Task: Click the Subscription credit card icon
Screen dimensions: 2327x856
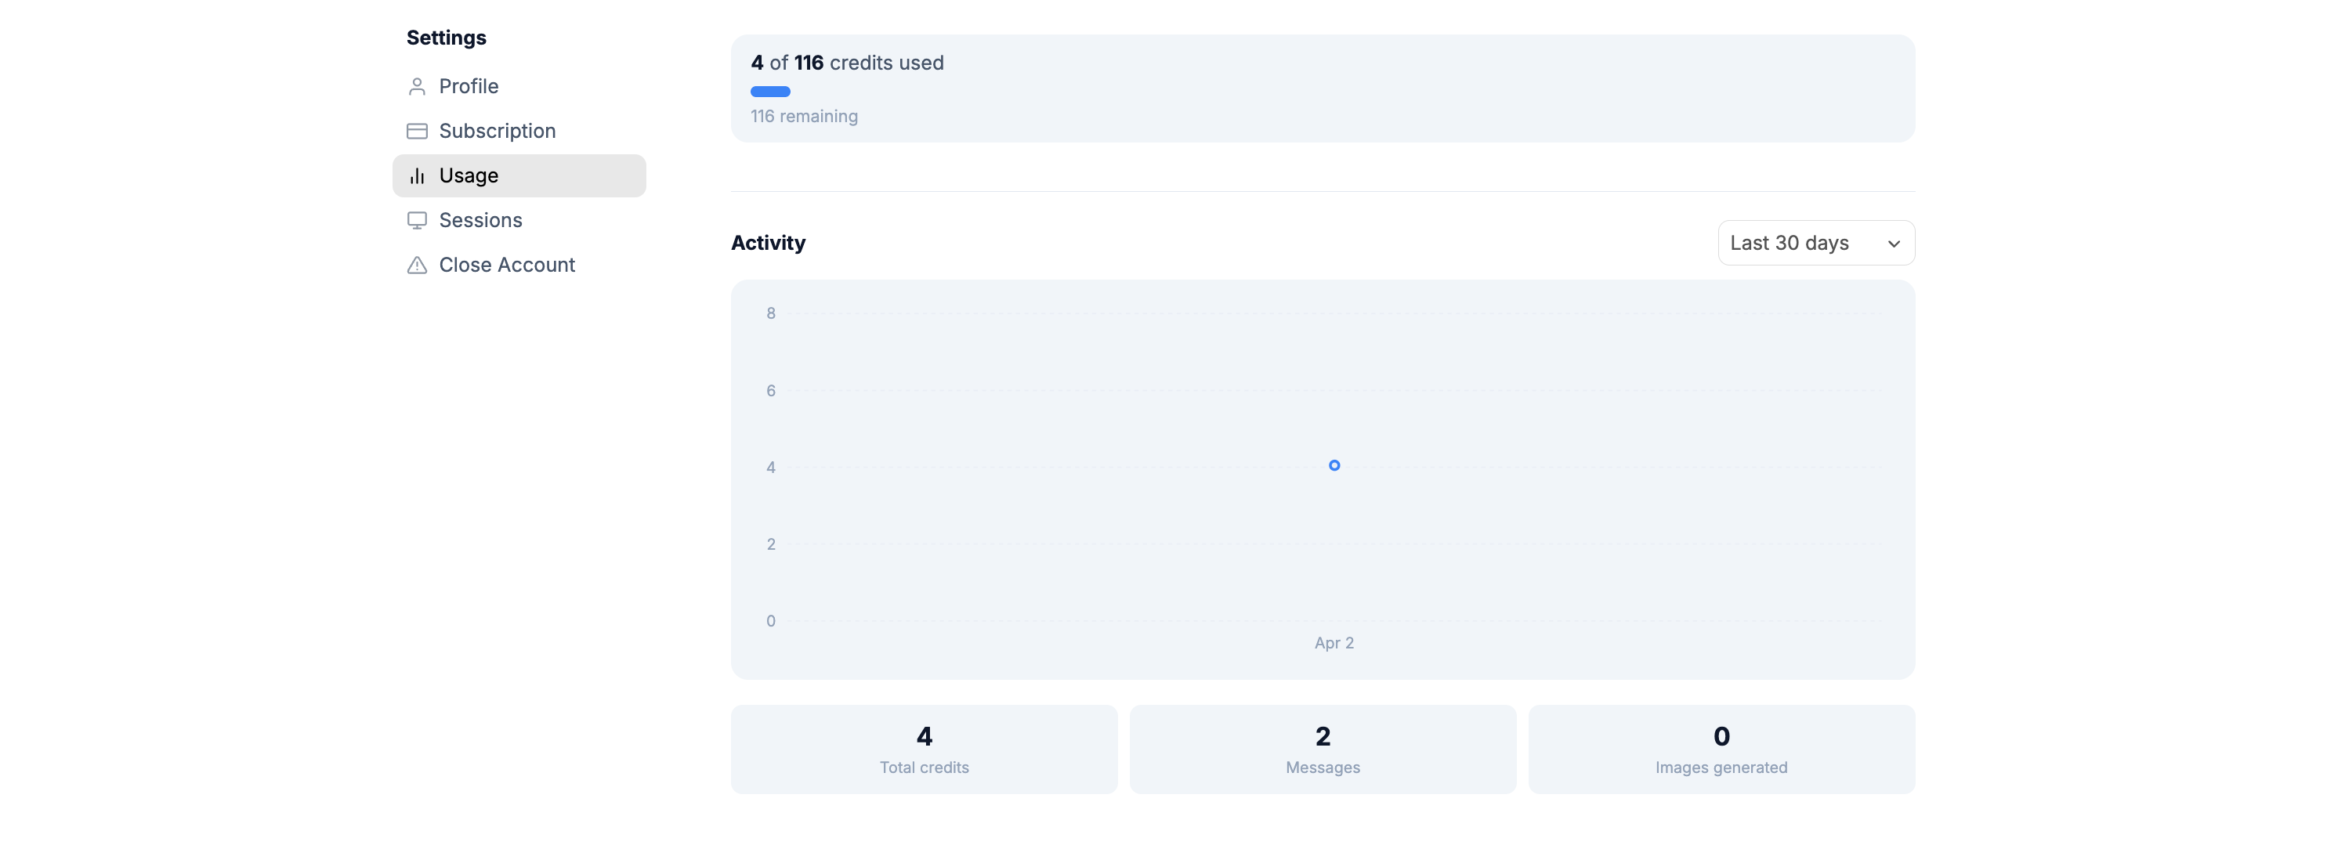Action: [x=417, y=130]
